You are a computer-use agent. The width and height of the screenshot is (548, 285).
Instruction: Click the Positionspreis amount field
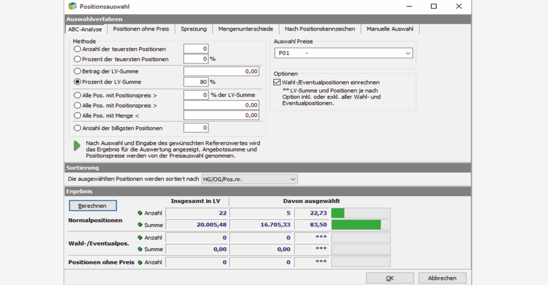pyautogui.click(x=221, y=105)
